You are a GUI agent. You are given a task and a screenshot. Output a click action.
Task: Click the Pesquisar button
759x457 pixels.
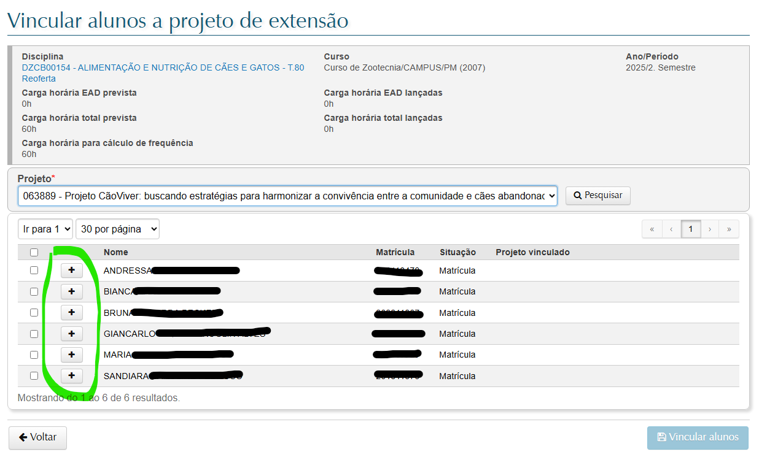597,196
